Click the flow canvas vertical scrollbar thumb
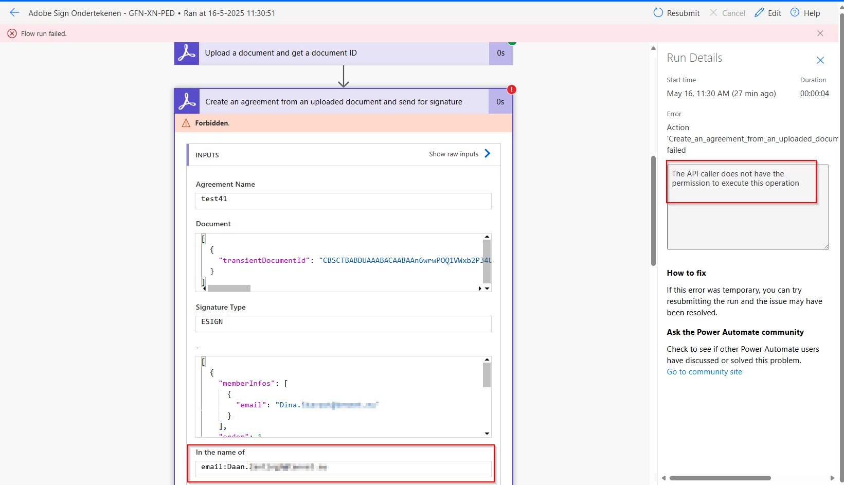This screenshot has height=485, width=844. coord(653,211)
